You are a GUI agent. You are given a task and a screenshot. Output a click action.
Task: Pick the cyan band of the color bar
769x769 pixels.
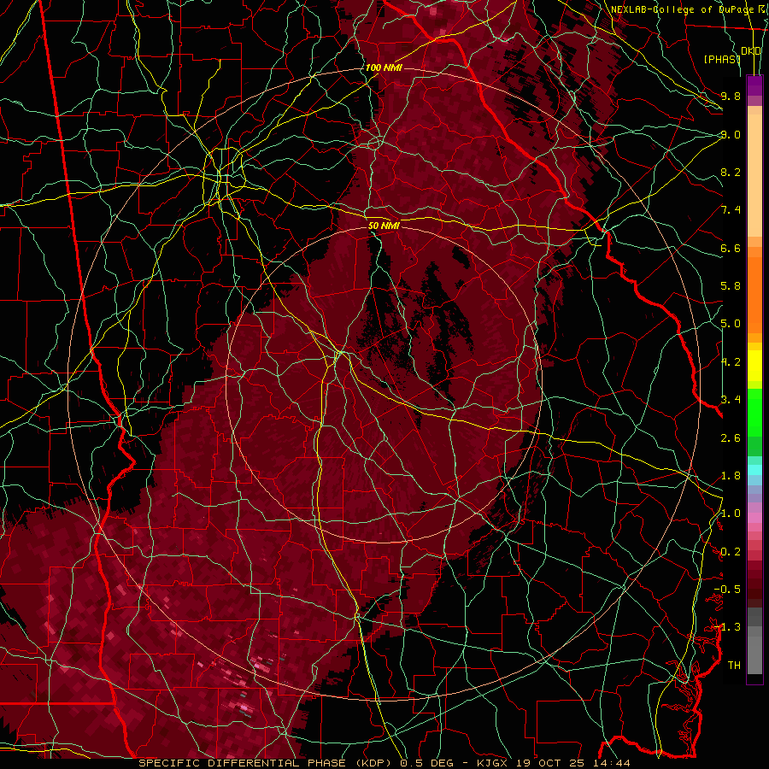[754, 469]
